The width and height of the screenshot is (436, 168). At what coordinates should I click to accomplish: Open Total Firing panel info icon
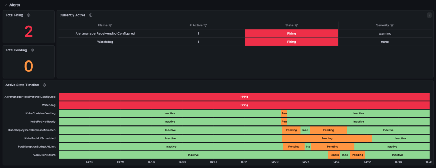pyautogui.click(x=29, y=15)
